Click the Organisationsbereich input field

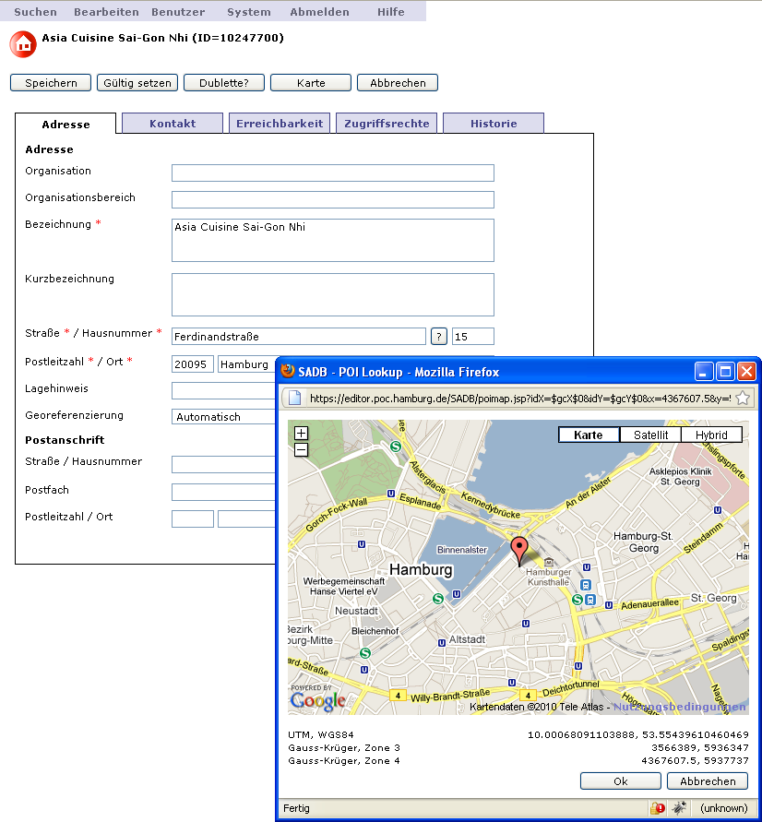(x=333, y=199)
